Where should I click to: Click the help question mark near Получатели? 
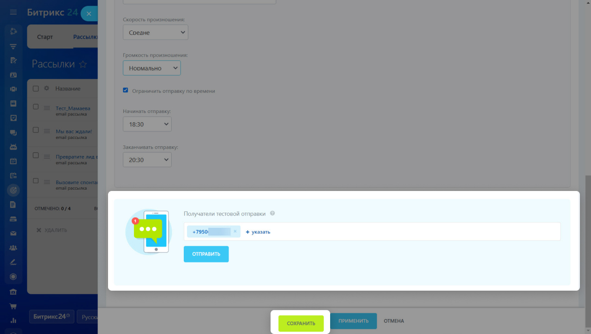(x=272, y=213)
